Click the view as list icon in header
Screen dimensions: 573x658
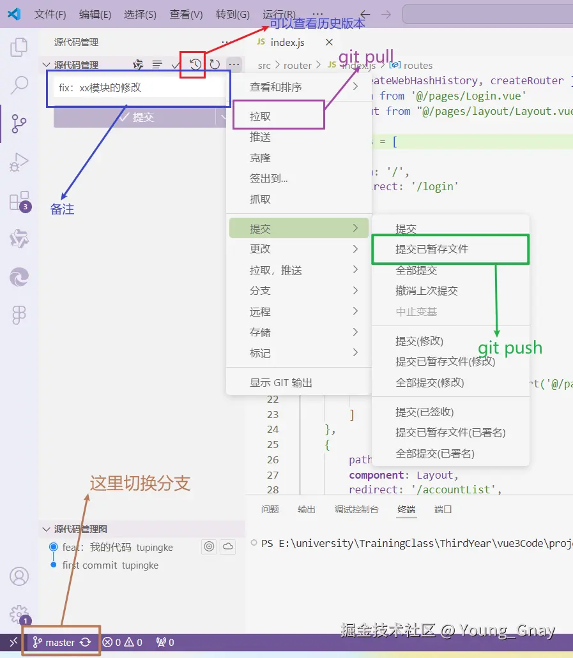[157, 64]
